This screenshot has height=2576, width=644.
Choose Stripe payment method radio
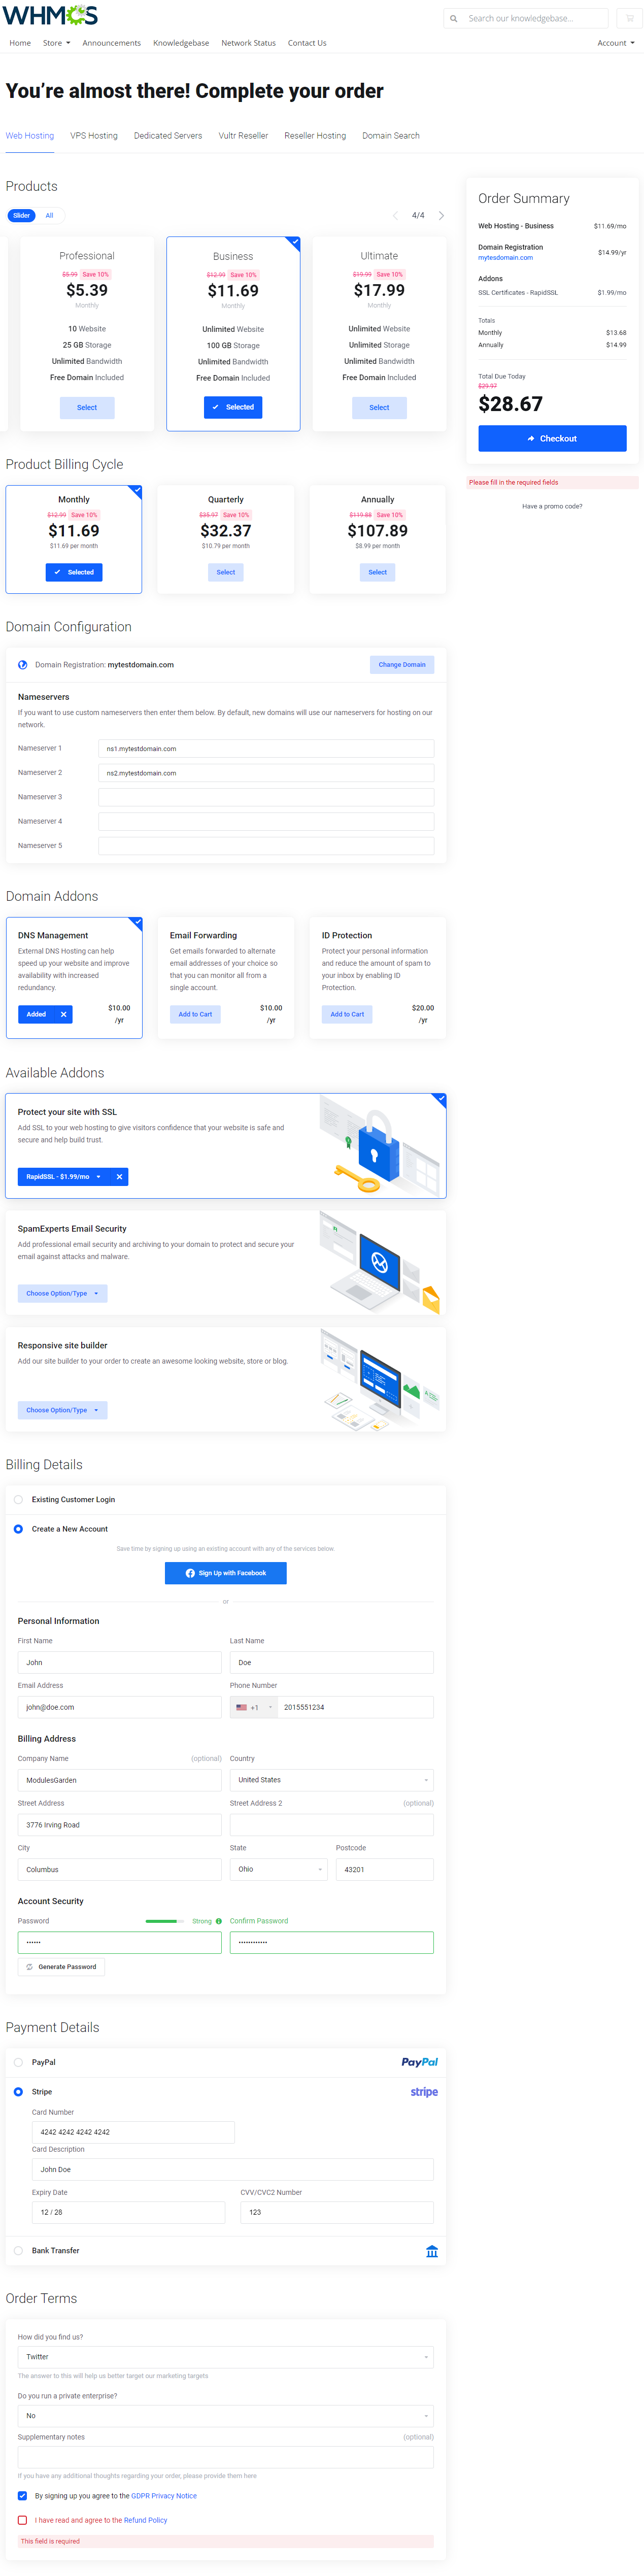pyautogui.click(x=19, y=2092)
